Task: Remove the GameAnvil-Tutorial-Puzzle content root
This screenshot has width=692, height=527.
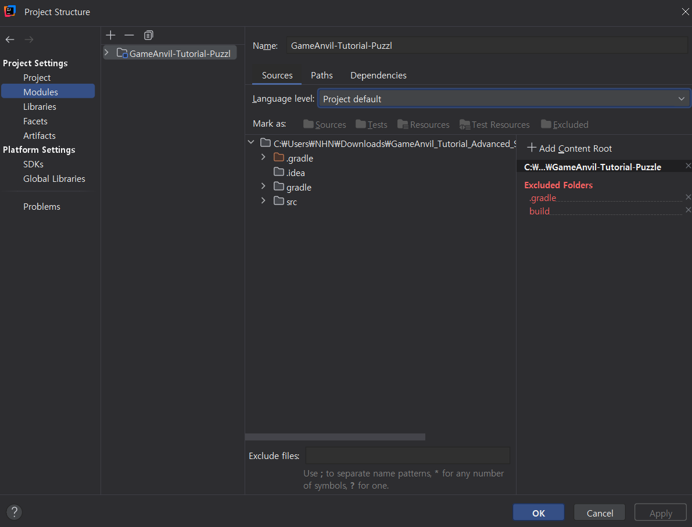Action: pyautogui.click(x=688, y=167)
